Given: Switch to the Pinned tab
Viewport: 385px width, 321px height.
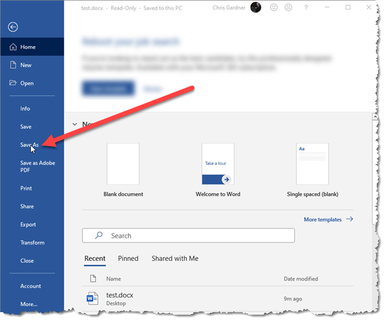Looking at the screenshot, I should [x=128, y=258].
